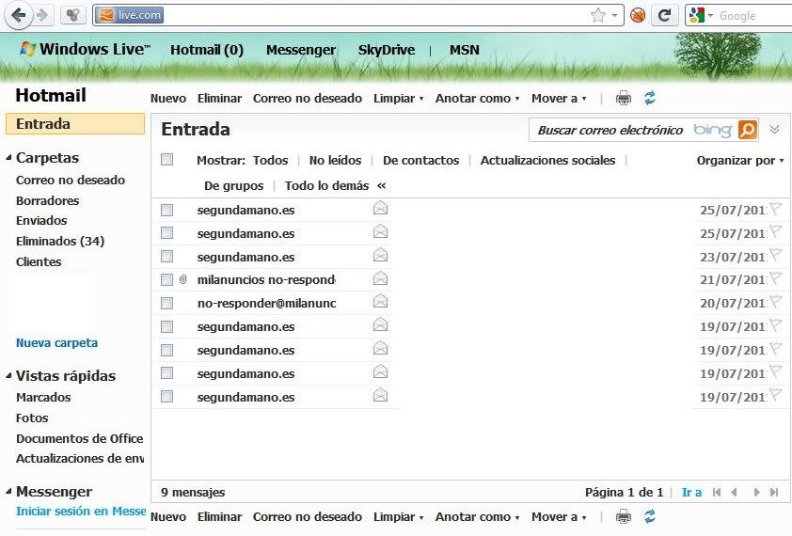Open the bottom Limpiar dropdown
Image resolution: width=792 pixels, height=536 pixels.
399,517
